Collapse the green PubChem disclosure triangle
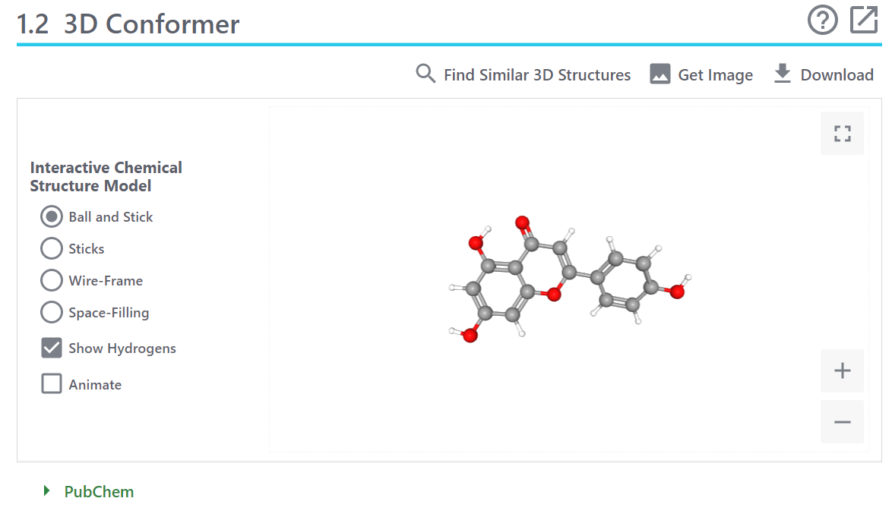The width and height of the screenshot is (892, 514). point(46,490)
